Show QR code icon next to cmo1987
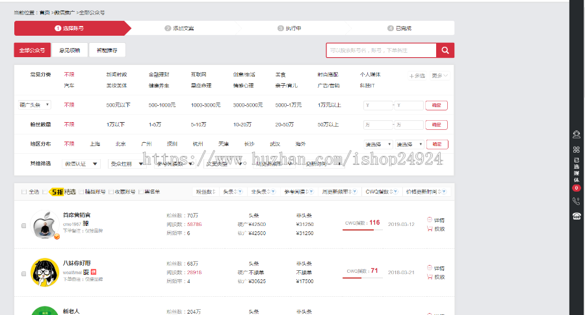 point(86,223)
